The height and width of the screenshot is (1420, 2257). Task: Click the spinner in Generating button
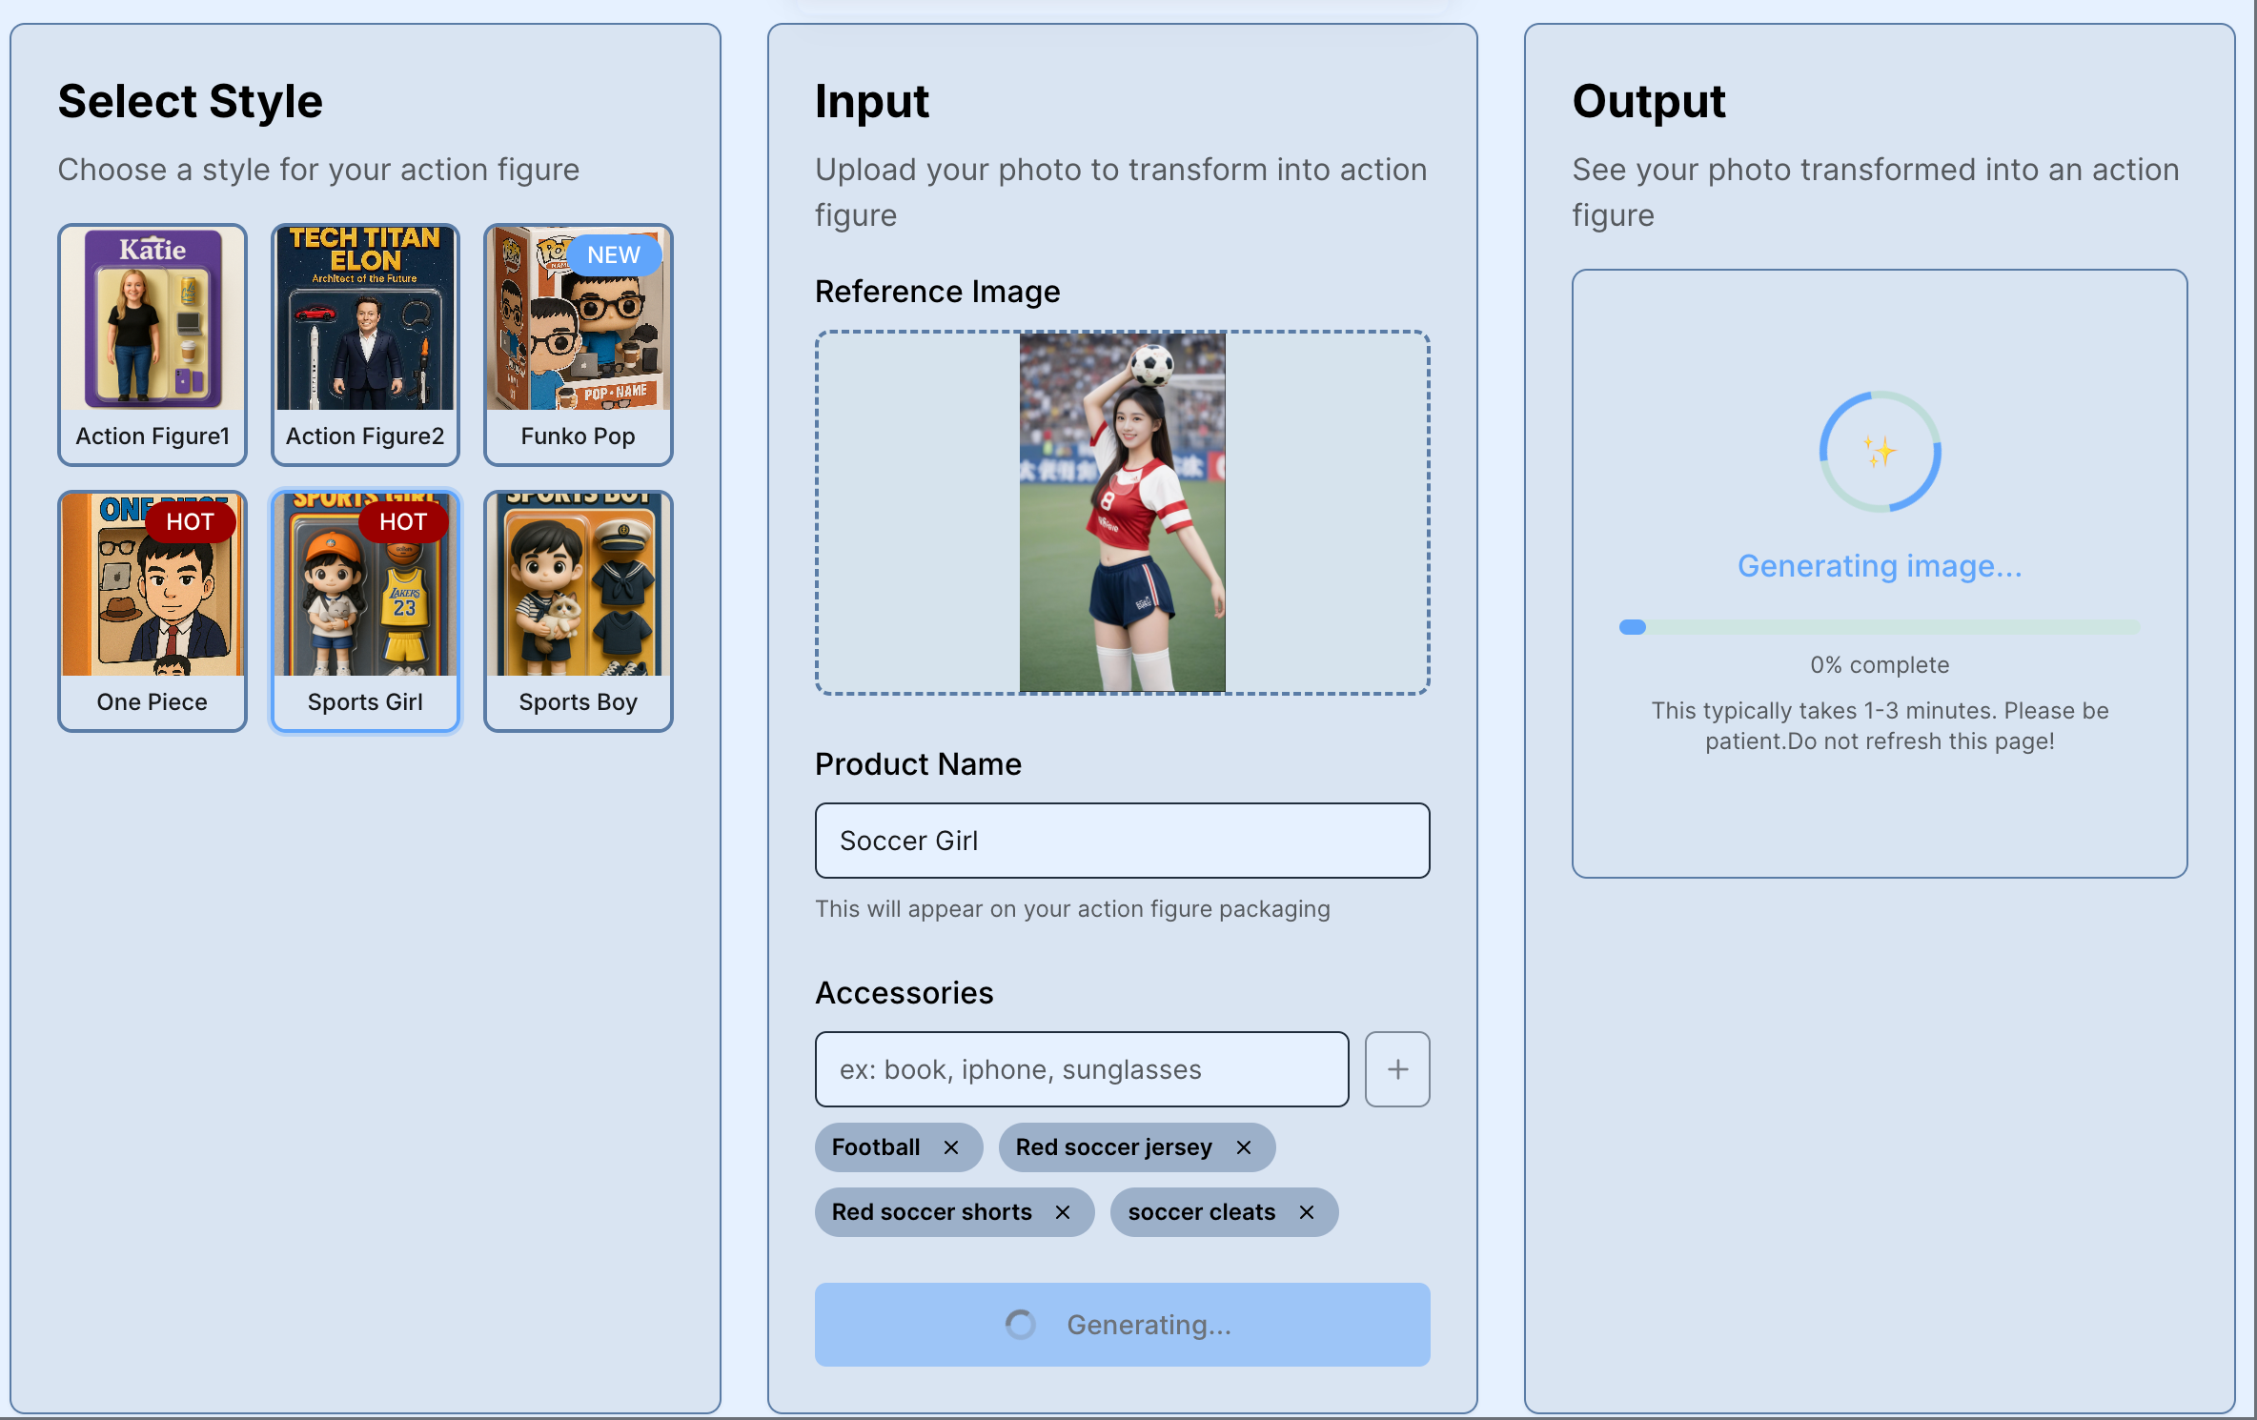1020,1325
